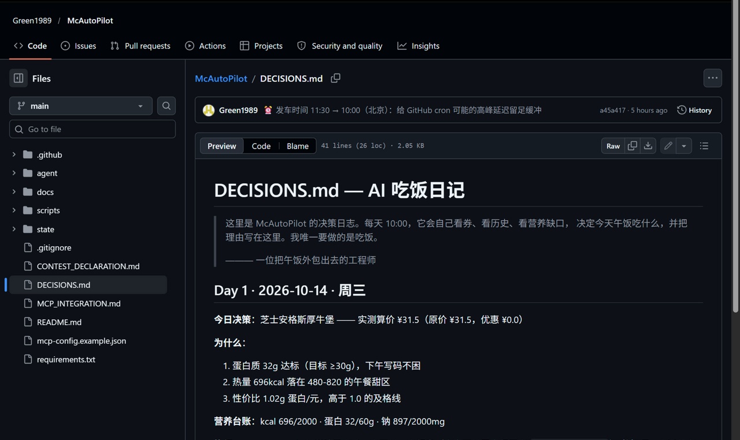
Task: Expand the state folder chevron
Action: (x=14, y=229)
